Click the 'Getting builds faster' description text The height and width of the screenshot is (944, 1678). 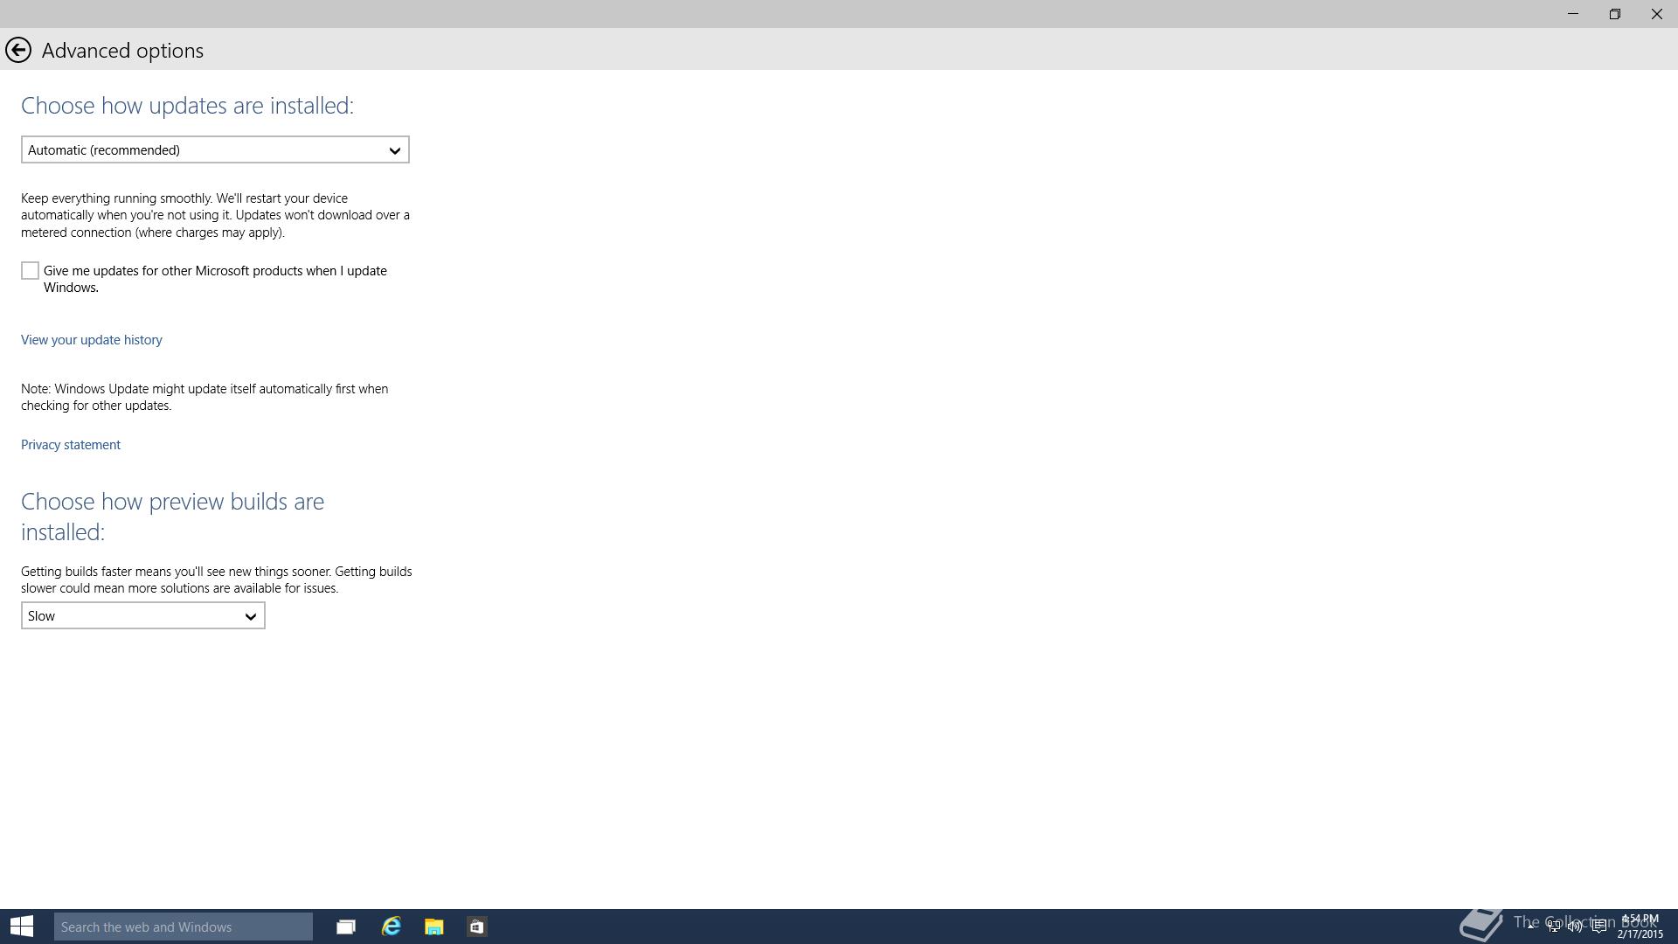(217, 580)
